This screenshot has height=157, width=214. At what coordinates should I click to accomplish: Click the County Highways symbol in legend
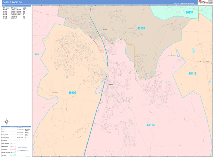pyautogui.click(x=12, y=143)
